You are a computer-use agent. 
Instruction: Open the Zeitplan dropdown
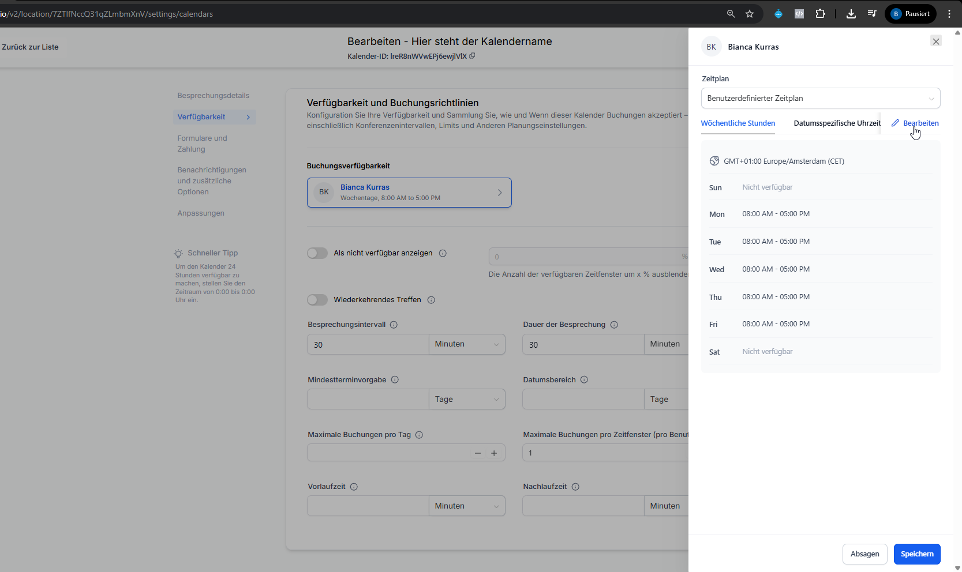coord(820,99)
